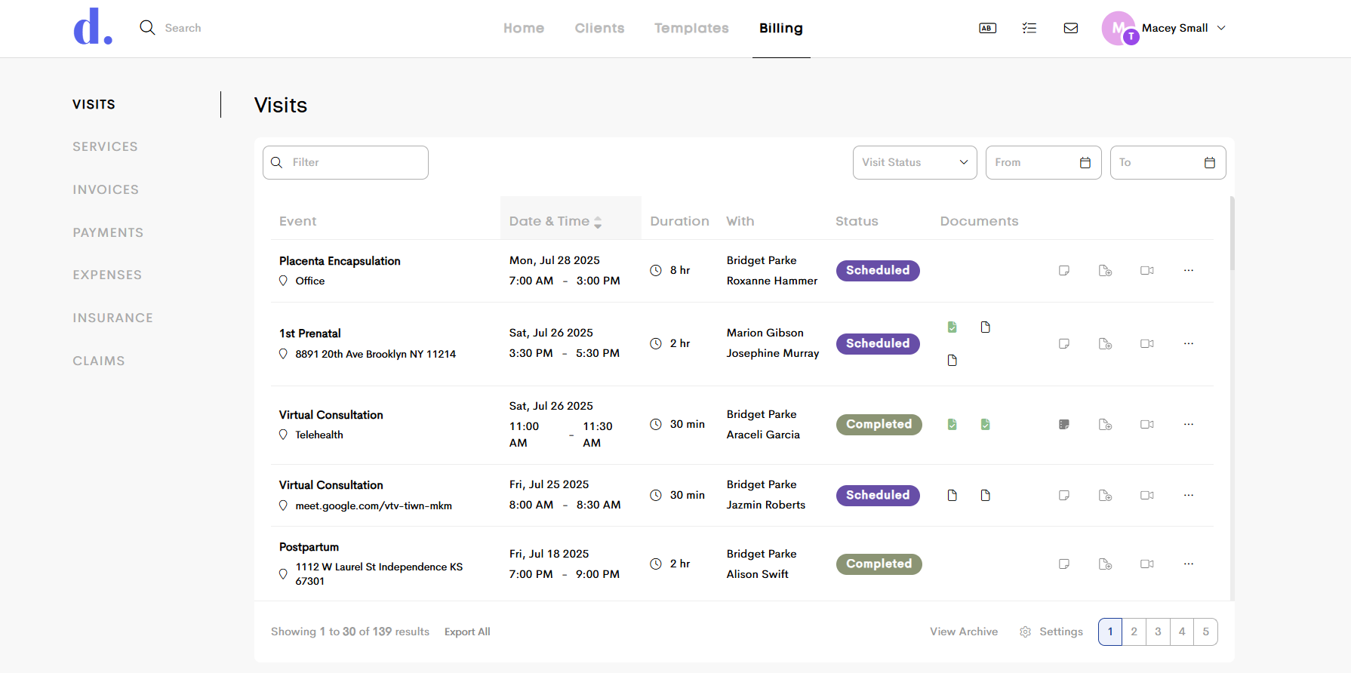Open note for 1st Prenatal visit

click(x=1064, y=343)
